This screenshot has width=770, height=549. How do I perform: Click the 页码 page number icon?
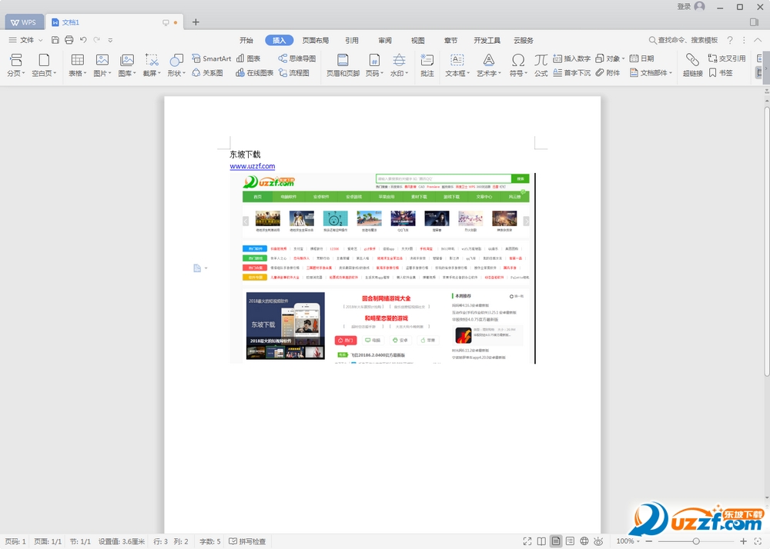[374, 60]
